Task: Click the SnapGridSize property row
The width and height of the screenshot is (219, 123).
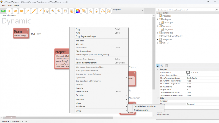Action: (188, 89)
